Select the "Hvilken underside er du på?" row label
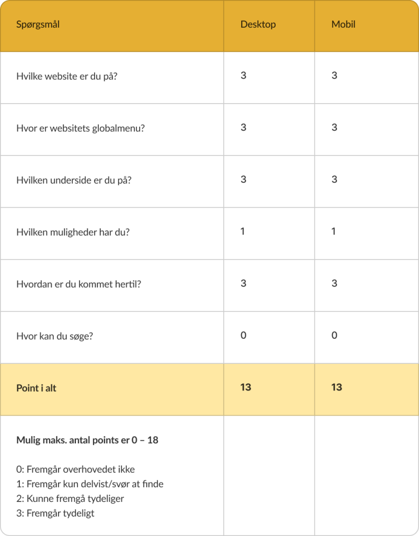 (x=74, y=180)
